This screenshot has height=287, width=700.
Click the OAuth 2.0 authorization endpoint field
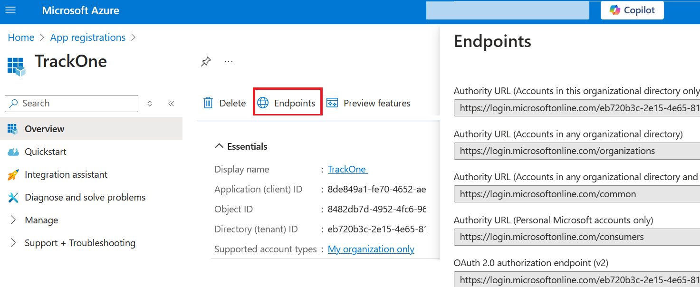coord(577,279)
